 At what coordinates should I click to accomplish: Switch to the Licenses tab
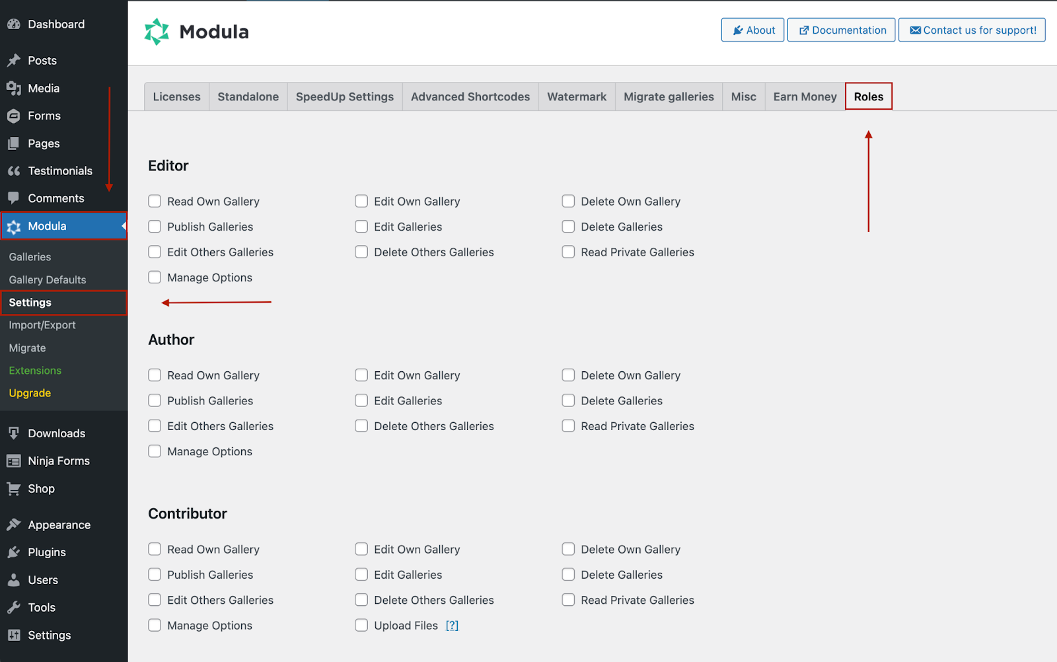point(176,96)
